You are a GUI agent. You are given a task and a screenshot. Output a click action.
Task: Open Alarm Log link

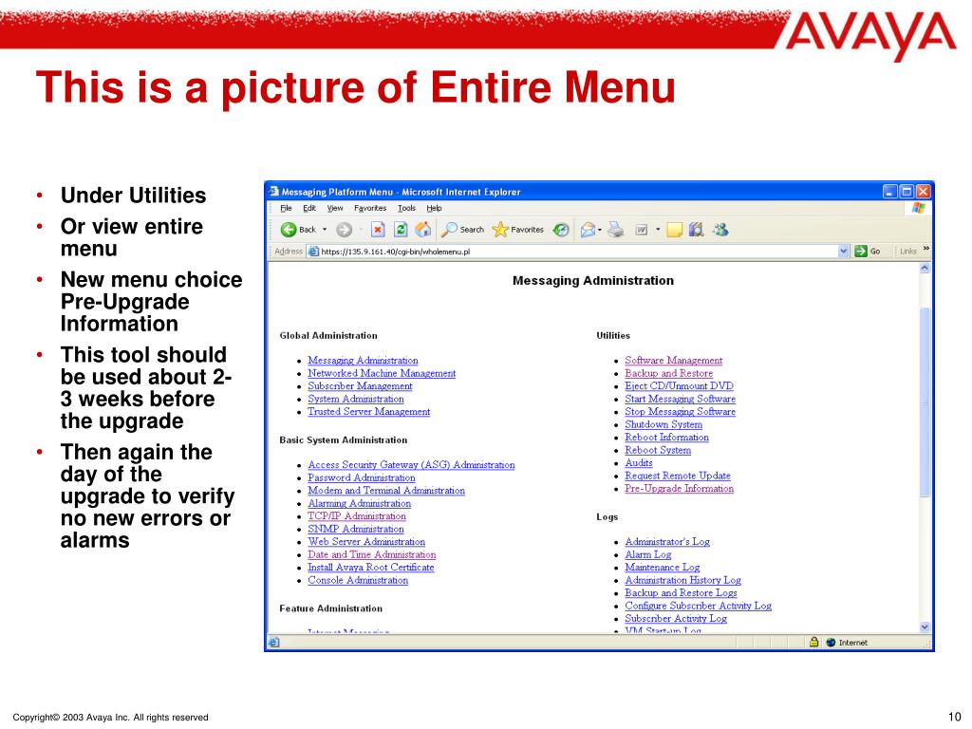(647, 554)
